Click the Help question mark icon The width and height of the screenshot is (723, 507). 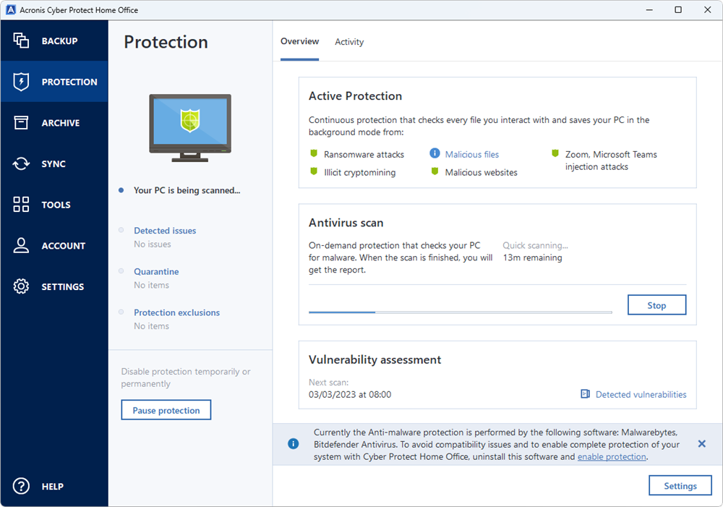coord(21,487)
